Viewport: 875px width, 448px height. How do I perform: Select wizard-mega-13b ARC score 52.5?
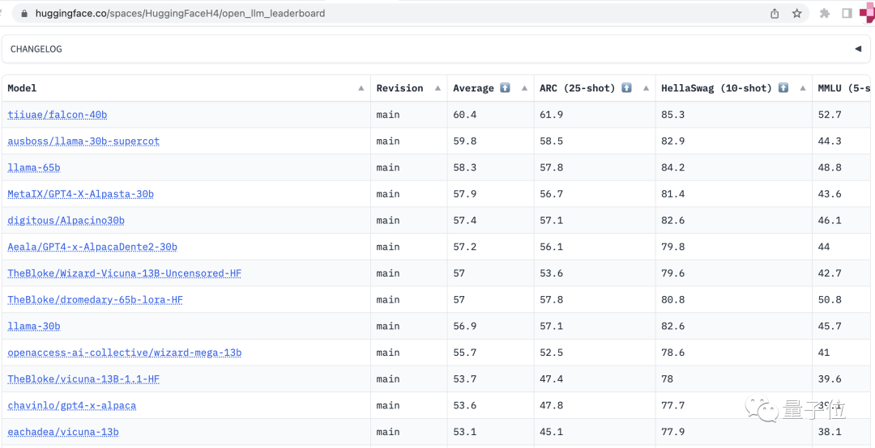552,353
